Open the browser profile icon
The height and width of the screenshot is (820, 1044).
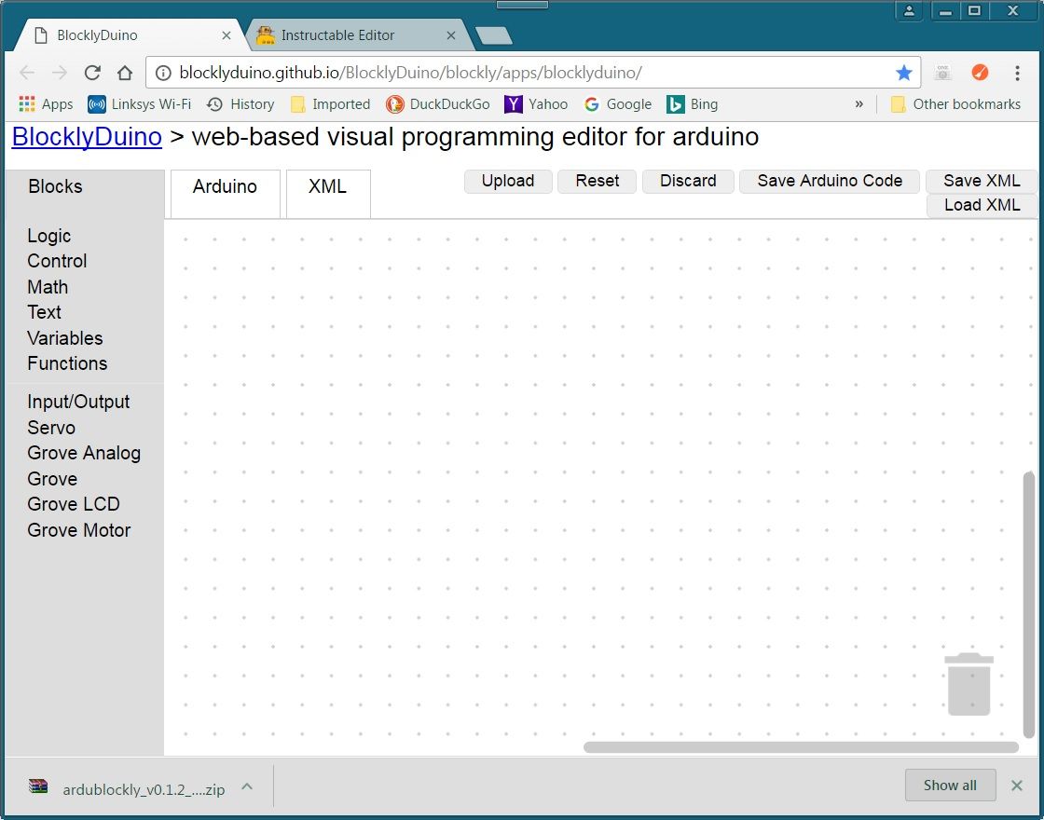909,11
